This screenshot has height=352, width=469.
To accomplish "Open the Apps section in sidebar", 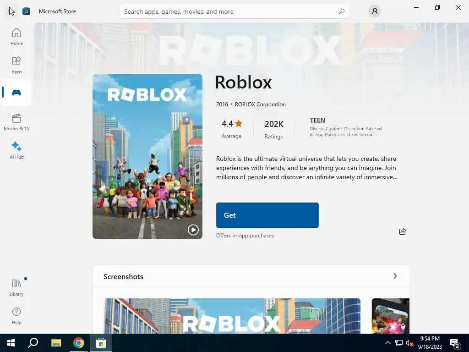I will (16, 65).
